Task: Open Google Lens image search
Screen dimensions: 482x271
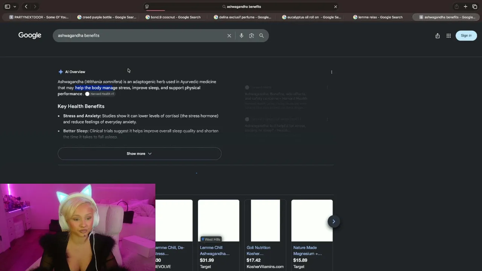Action: tap(252, 35)
